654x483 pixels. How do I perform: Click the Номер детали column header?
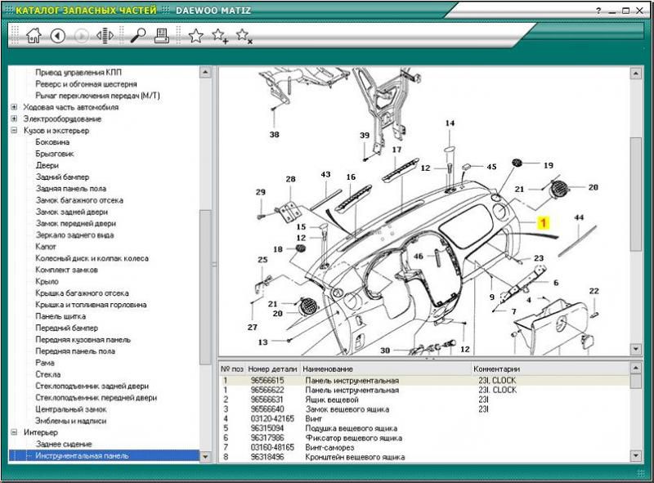point(273,369)
